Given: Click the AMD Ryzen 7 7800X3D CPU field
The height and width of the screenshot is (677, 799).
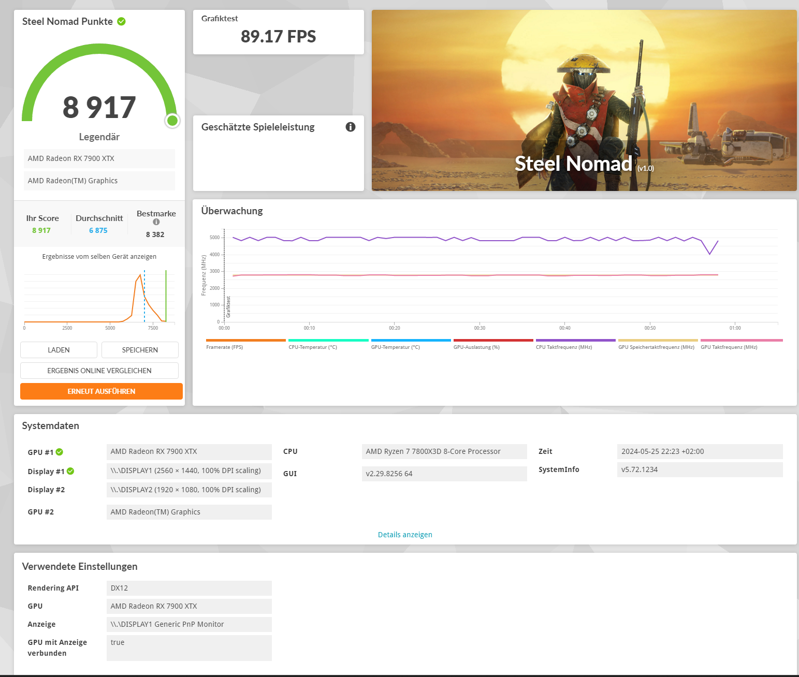Looking at the screenshot, I should click(x=444, y=451).
